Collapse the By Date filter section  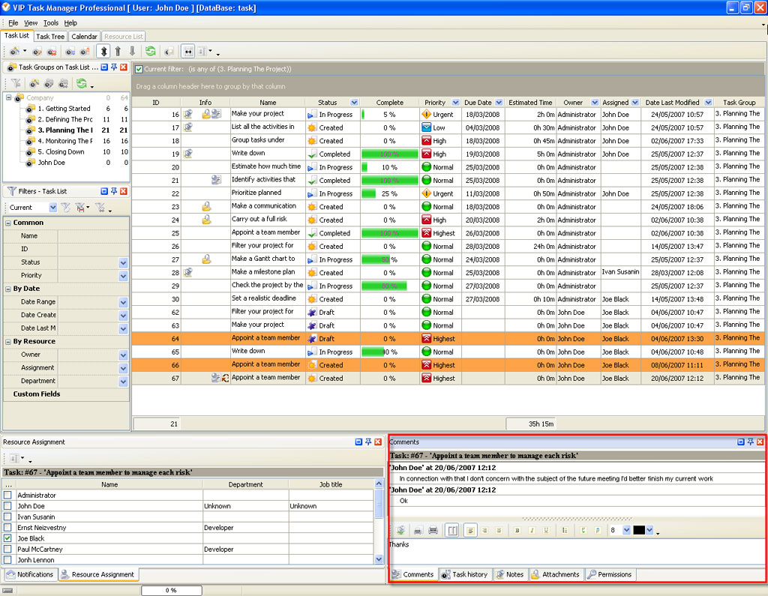pyautogui.click(x=7, y=289)
